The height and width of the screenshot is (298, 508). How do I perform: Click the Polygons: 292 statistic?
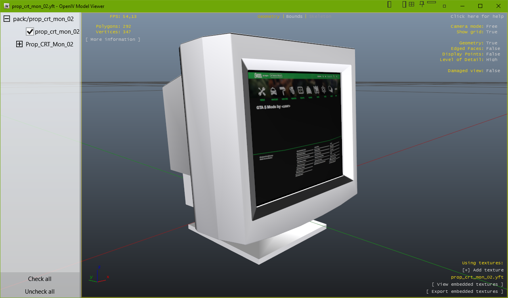click(113, 26)
